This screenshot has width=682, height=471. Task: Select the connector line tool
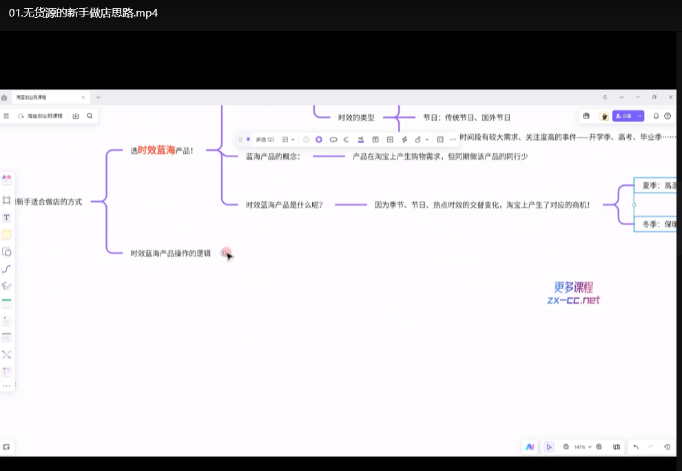click(x=6, y=269)
